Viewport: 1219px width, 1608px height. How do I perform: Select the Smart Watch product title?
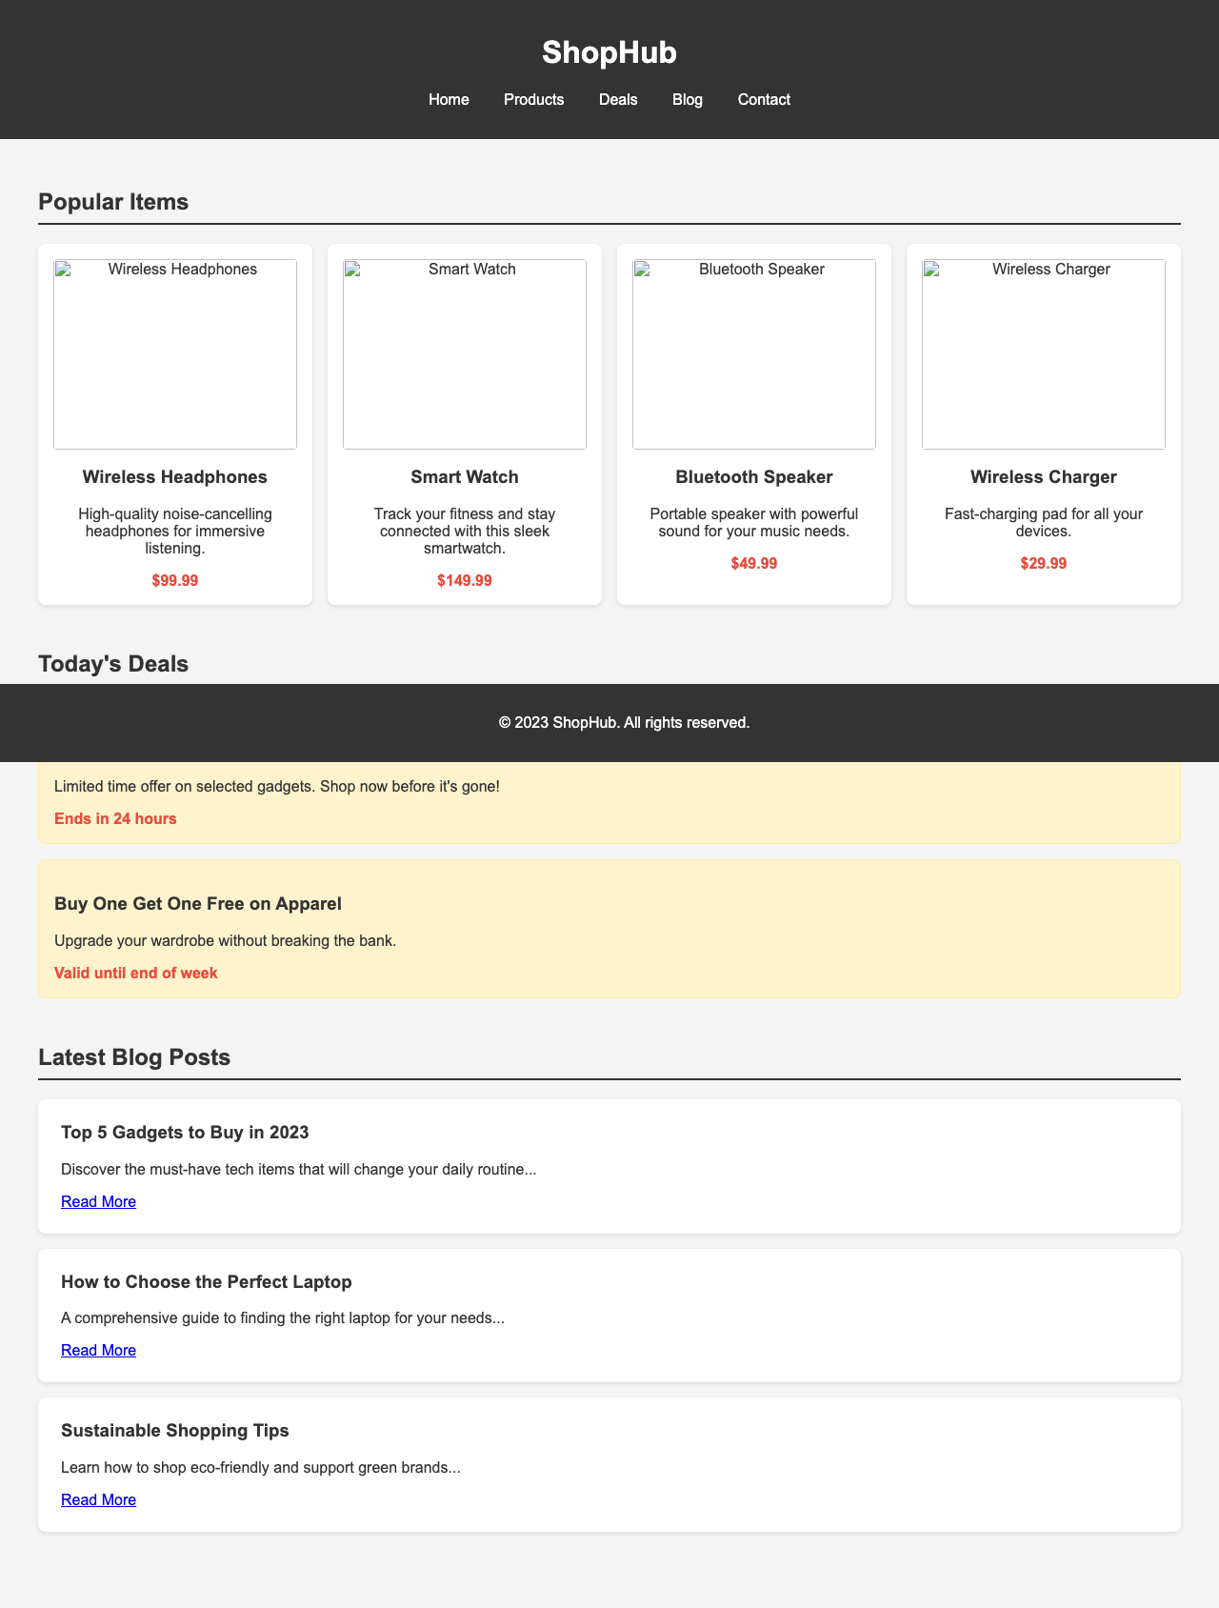(465, 476)
